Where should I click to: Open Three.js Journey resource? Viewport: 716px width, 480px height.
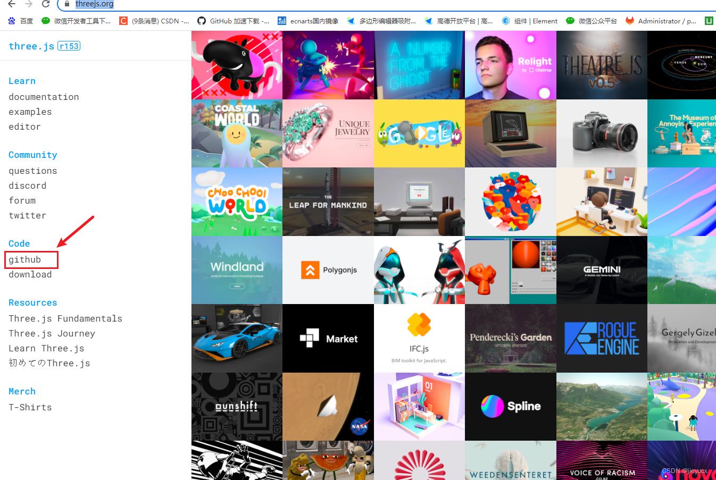(x=52, y=333)
